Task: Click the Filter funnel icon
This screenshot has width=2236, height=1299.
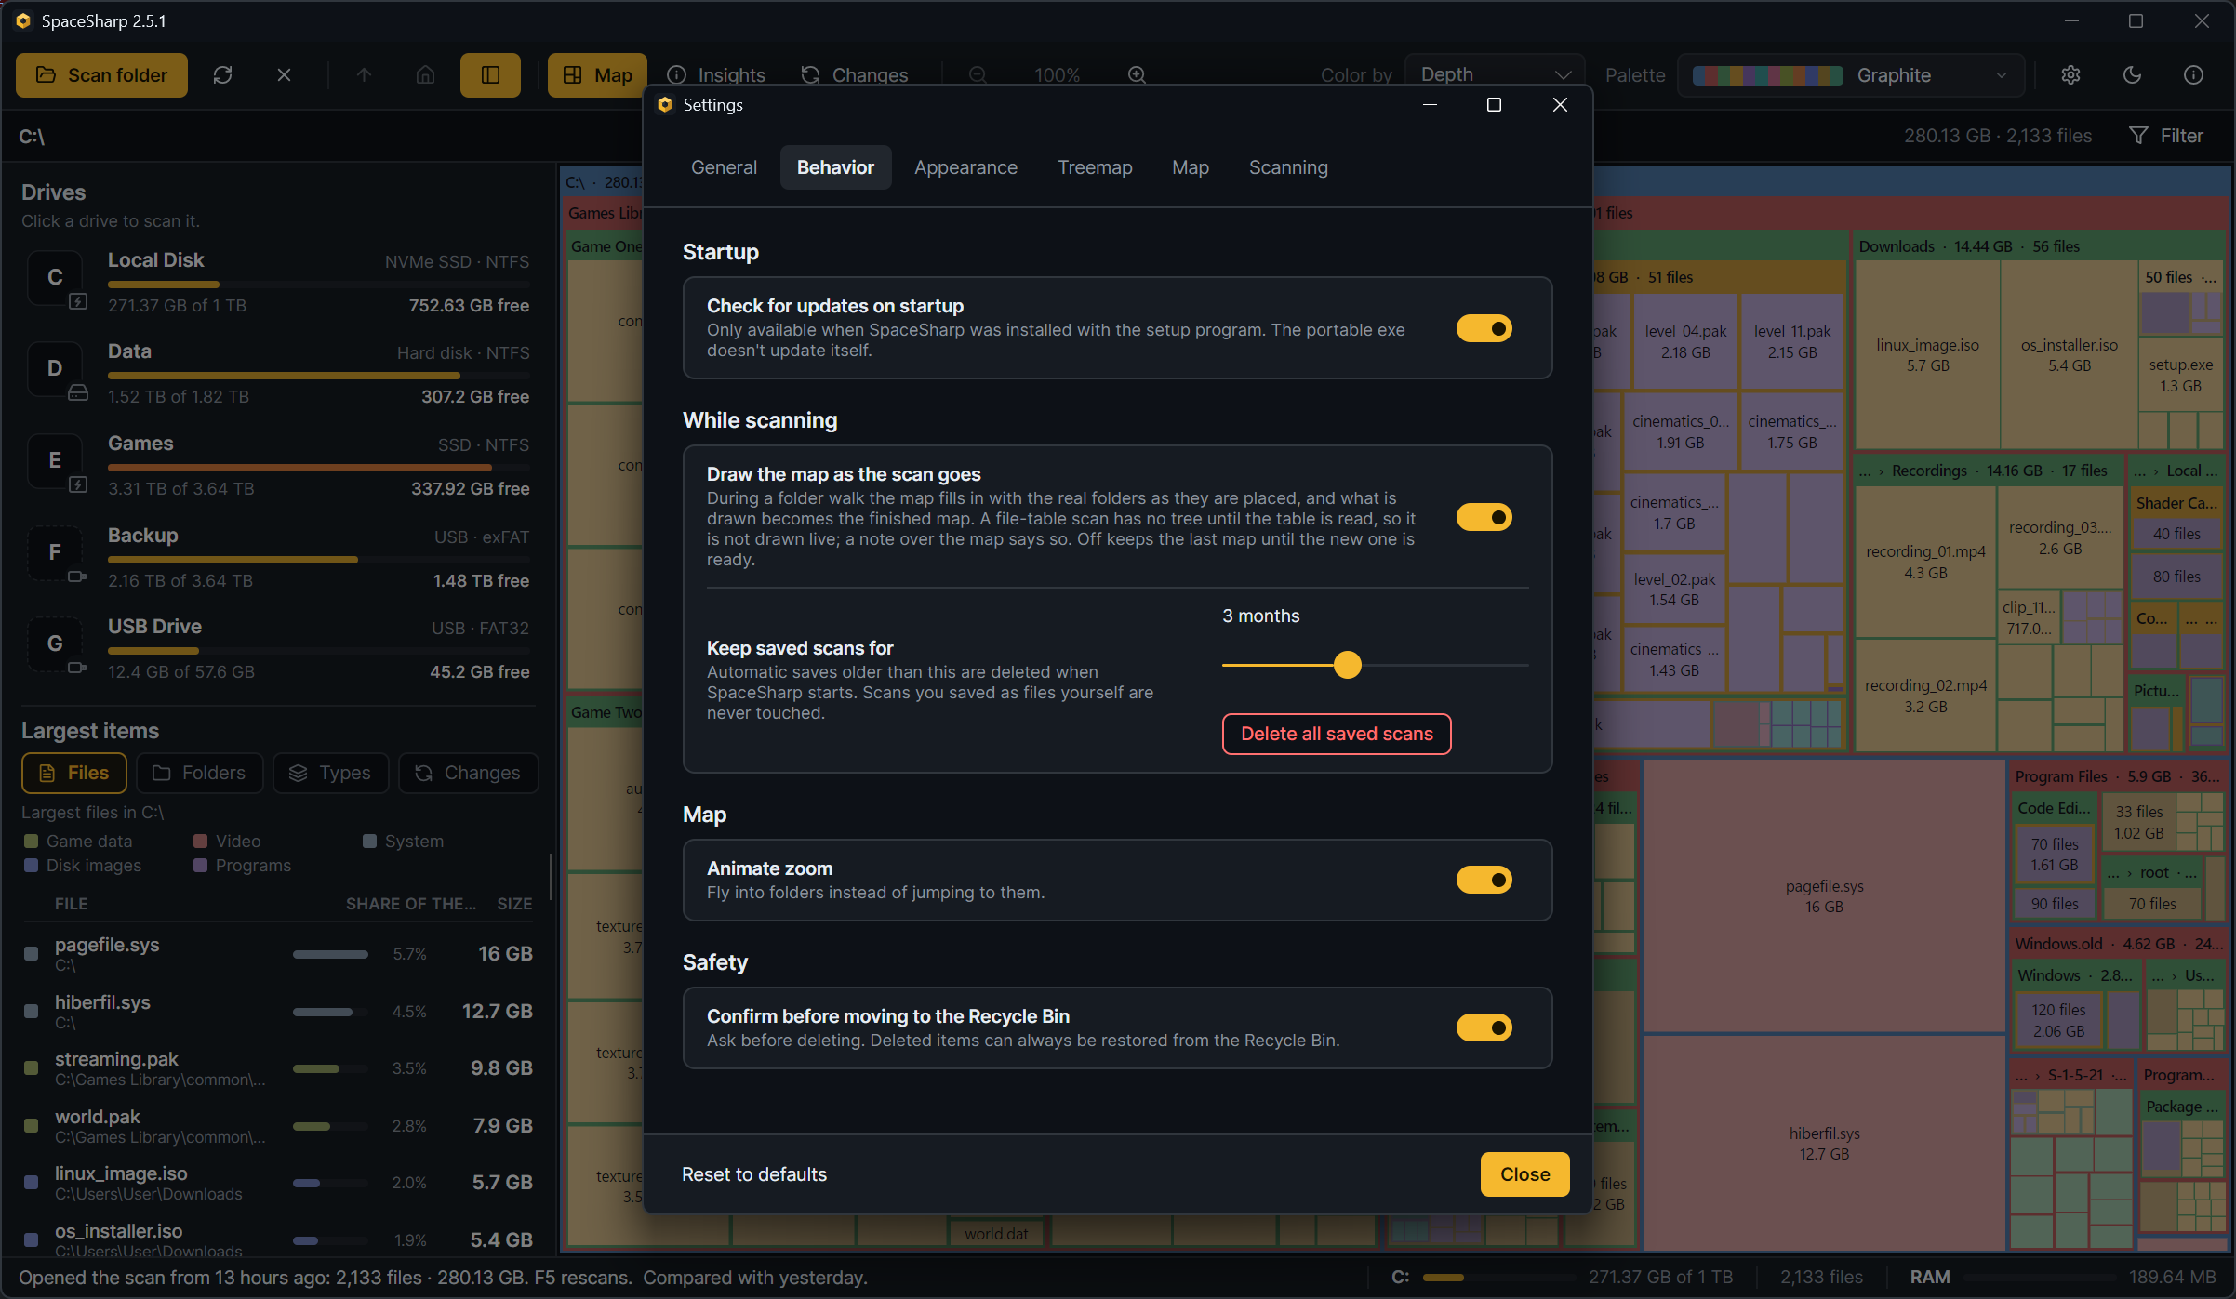Action: click(2138, 136)
